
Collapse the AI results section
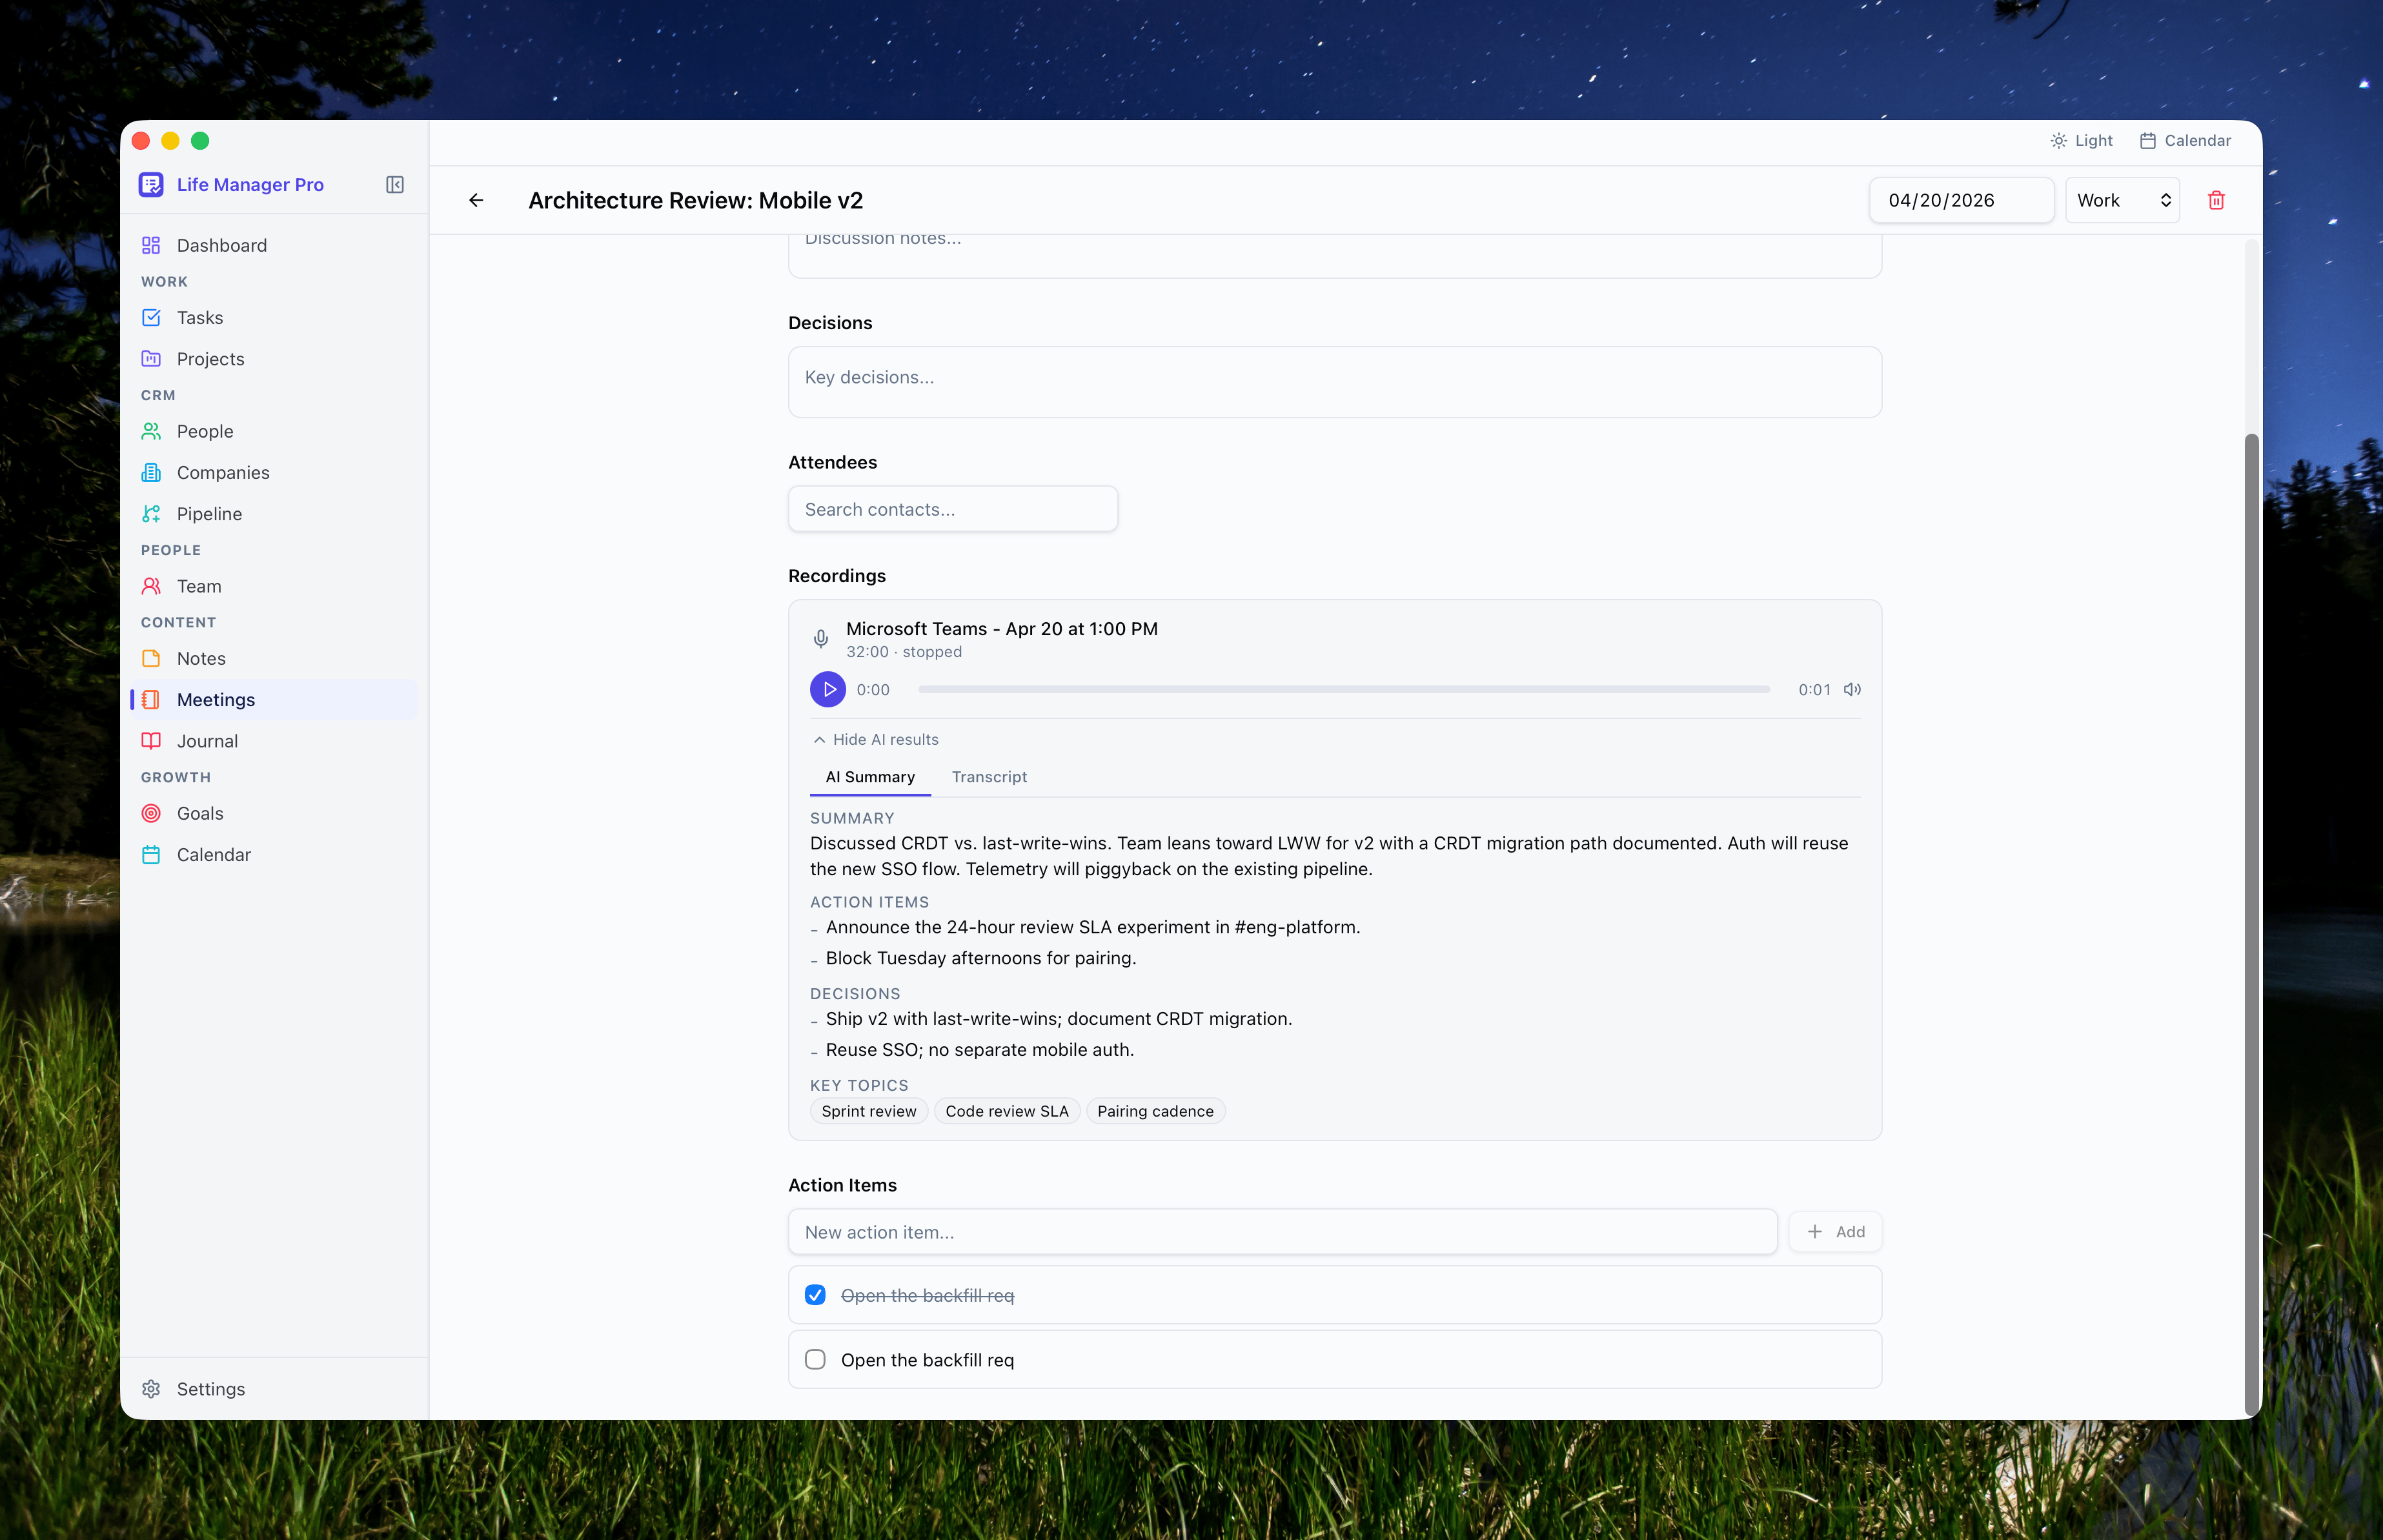point(876,739)
